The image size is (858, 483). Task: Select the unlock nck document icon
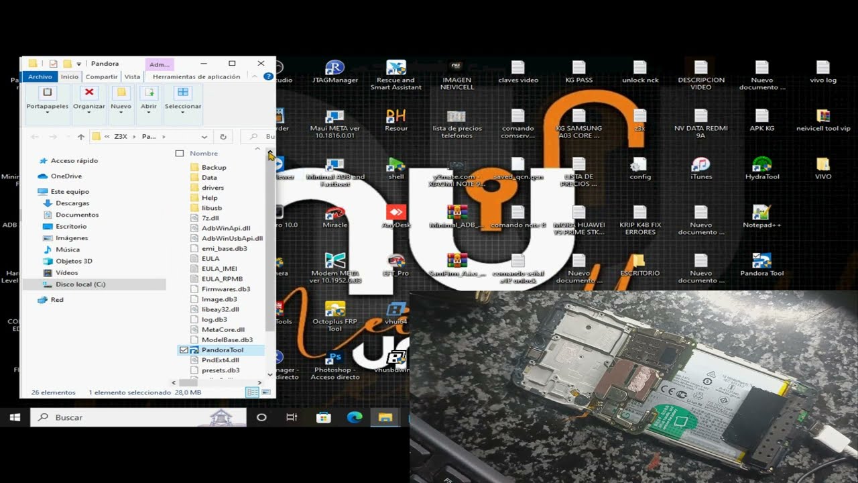point(640,72)
